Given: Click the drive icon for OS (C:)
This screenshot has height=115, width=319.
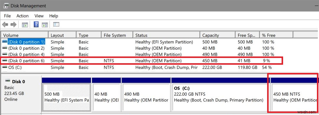Looking at the screenshot, I should click(x=5, y=67).
